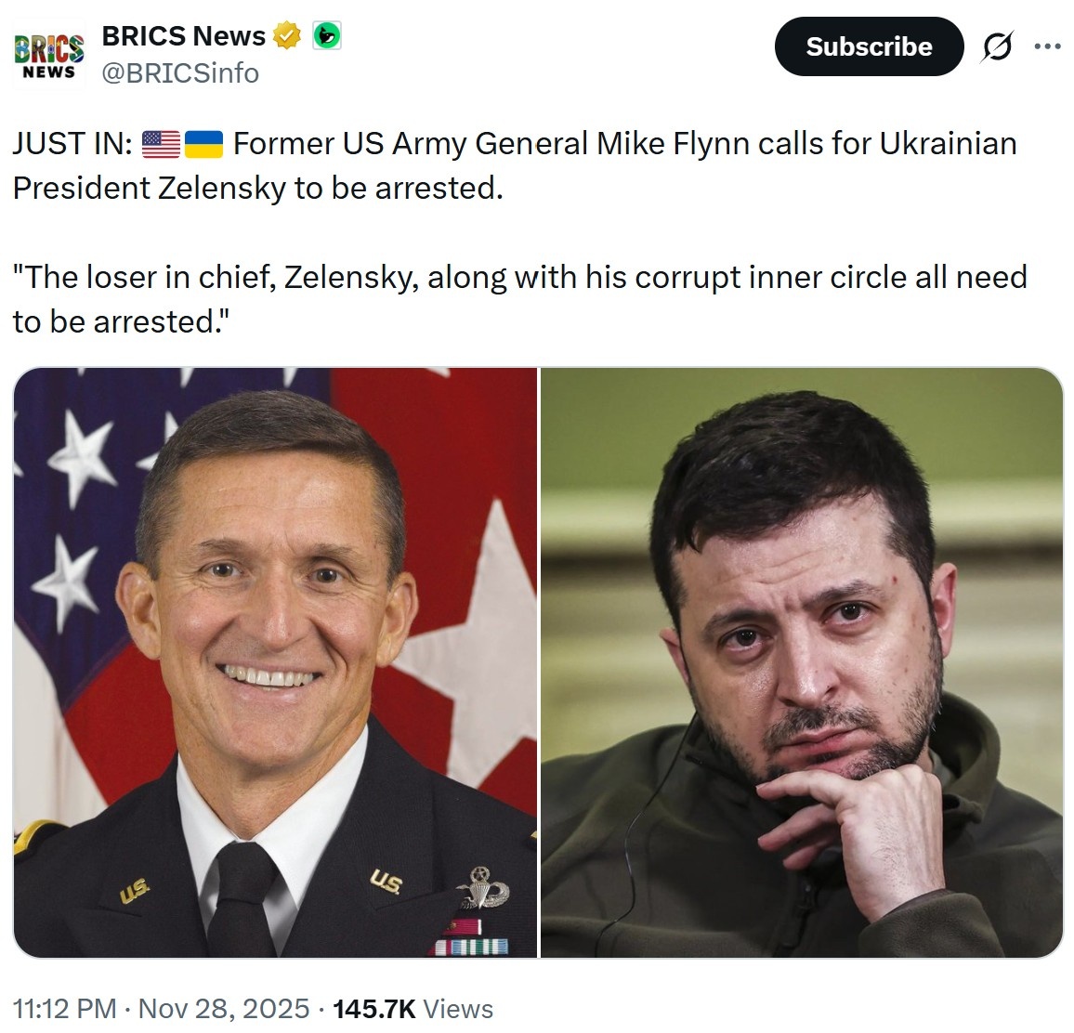
Task: Click the "JUST IN:" text
Action: [72, 144]
